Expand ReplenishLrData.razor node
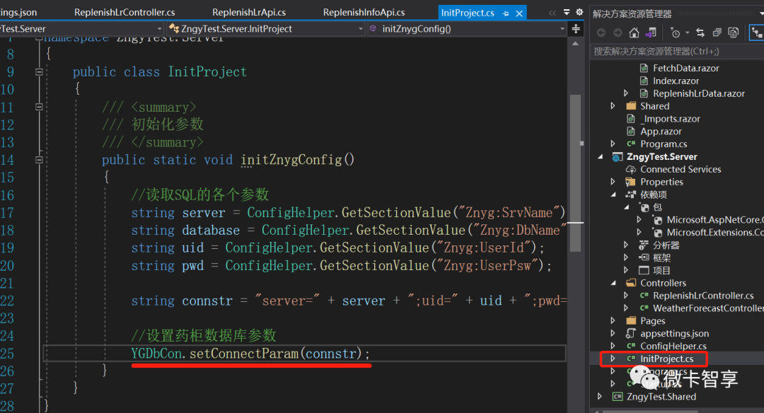This screenshot has height=413, width=764. (x=626, y=93)
